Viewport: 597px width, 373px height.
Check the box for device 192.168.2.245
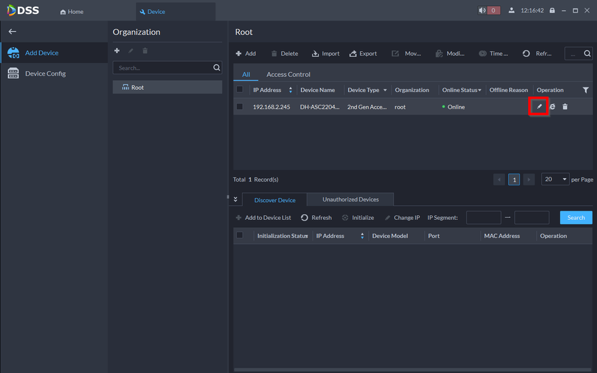pos(239,107)
